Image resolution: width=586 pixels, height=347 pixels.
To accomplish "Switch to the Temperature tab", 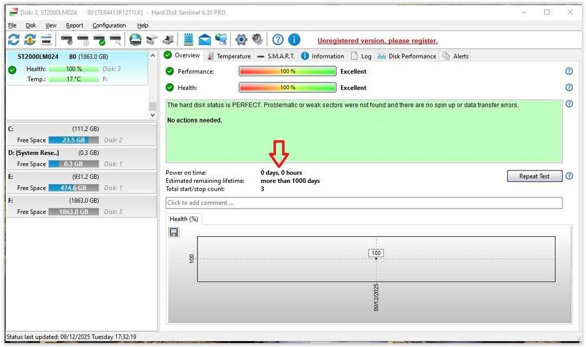I will pyautogui.click(x=229, y=56).
